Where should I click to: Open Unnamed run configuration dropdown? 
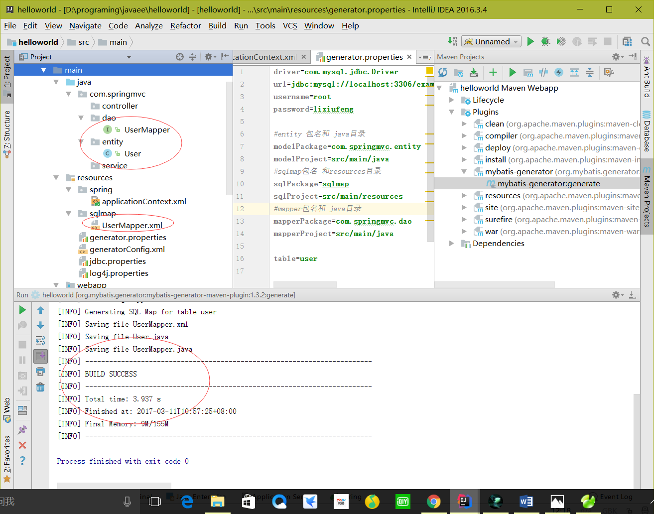pyautogui.click(x=492, y=42)
